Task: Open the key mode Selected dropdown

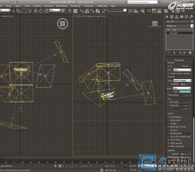Action: coord(147,166)
